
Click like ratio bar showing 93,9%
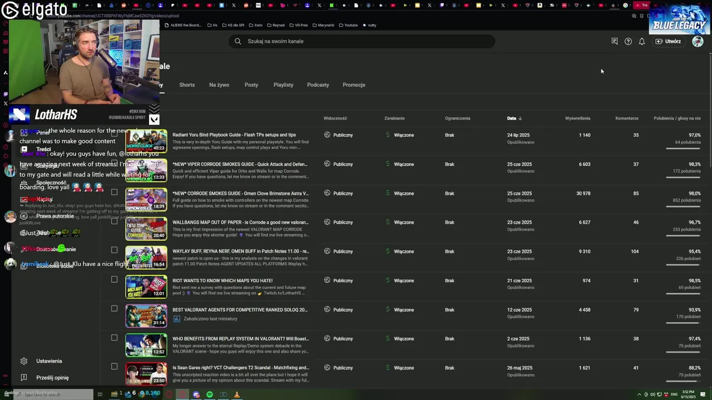(683, 323)
